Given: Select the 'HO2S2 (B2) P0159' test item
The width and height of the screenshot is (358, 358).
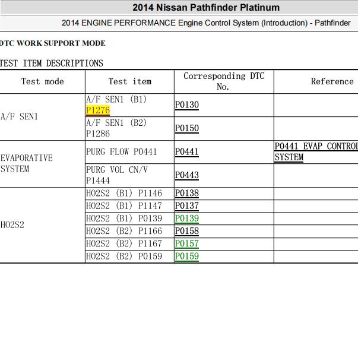Looking at the screenshot, I should tap(124, 256).
